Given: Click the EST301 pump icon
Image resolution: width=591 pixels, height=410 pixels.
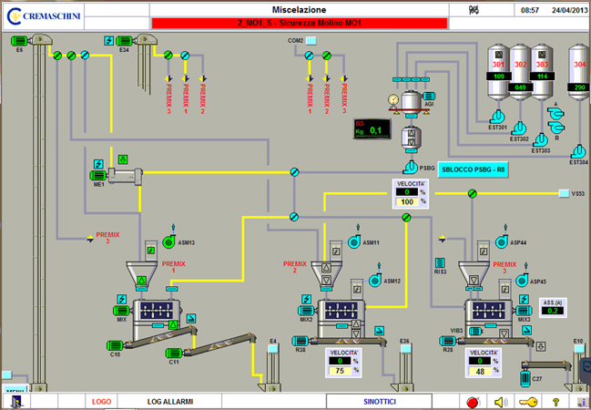Looking at the screenshot, I should click(497, 117).
